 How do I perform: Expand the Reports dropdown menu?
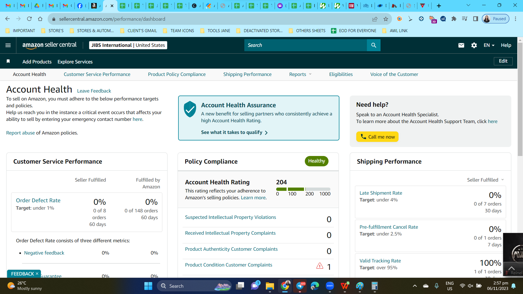pos(300,74)
